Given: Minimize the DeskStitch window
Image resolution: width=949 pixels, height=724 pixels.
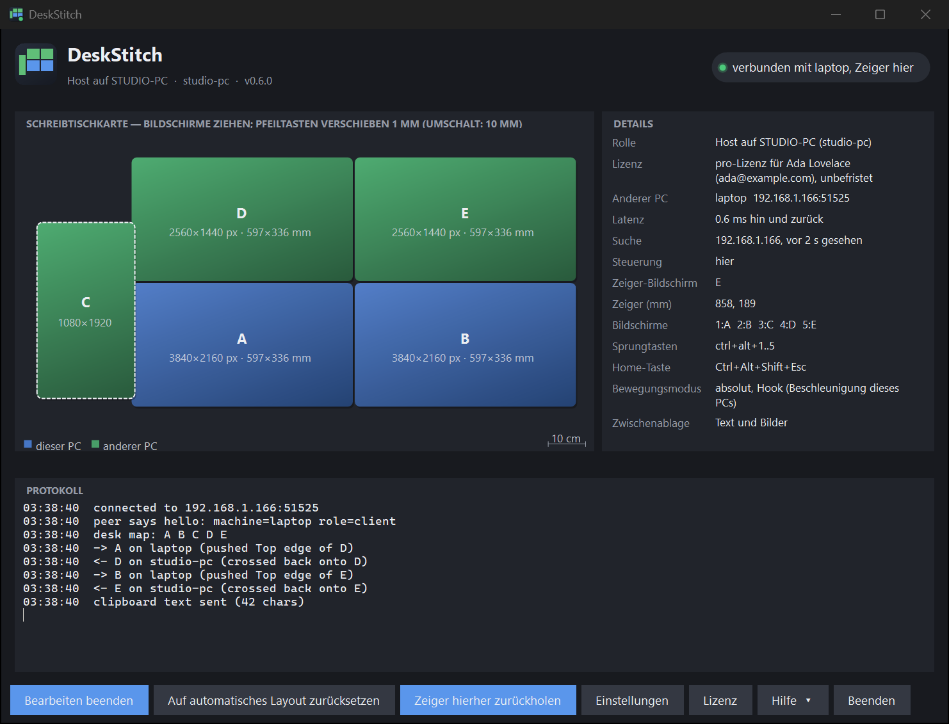Looking at the screenshot, I should tap(836, 14).
